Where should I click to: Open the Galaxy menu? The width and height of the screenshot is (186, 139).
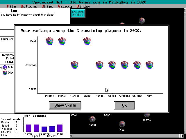(x=65, y=6)
